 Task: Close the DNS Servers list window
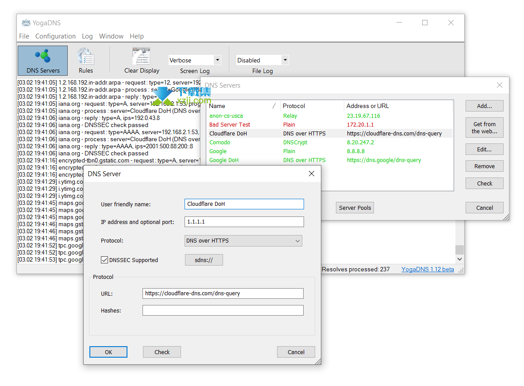pyautogui.click(x=499, y=85)
